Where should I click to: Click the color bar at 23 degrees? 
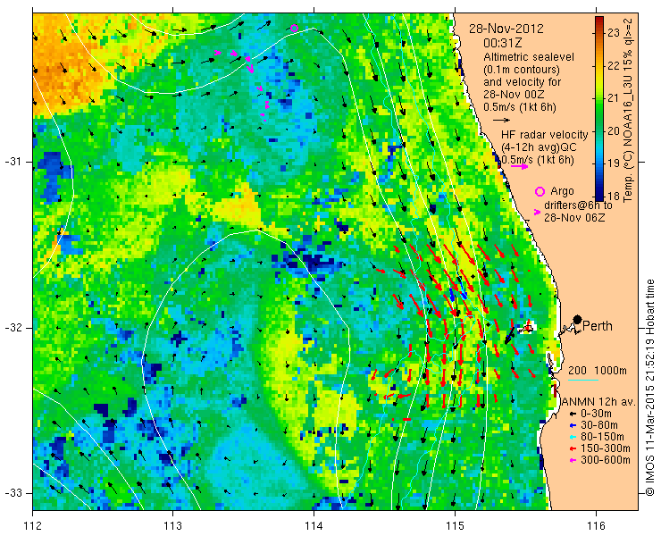(x=599, y=32)
